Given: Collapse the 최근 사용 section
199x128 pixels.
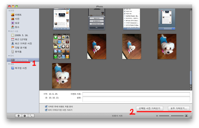Looking at the screenshot, I should (9, 31).
